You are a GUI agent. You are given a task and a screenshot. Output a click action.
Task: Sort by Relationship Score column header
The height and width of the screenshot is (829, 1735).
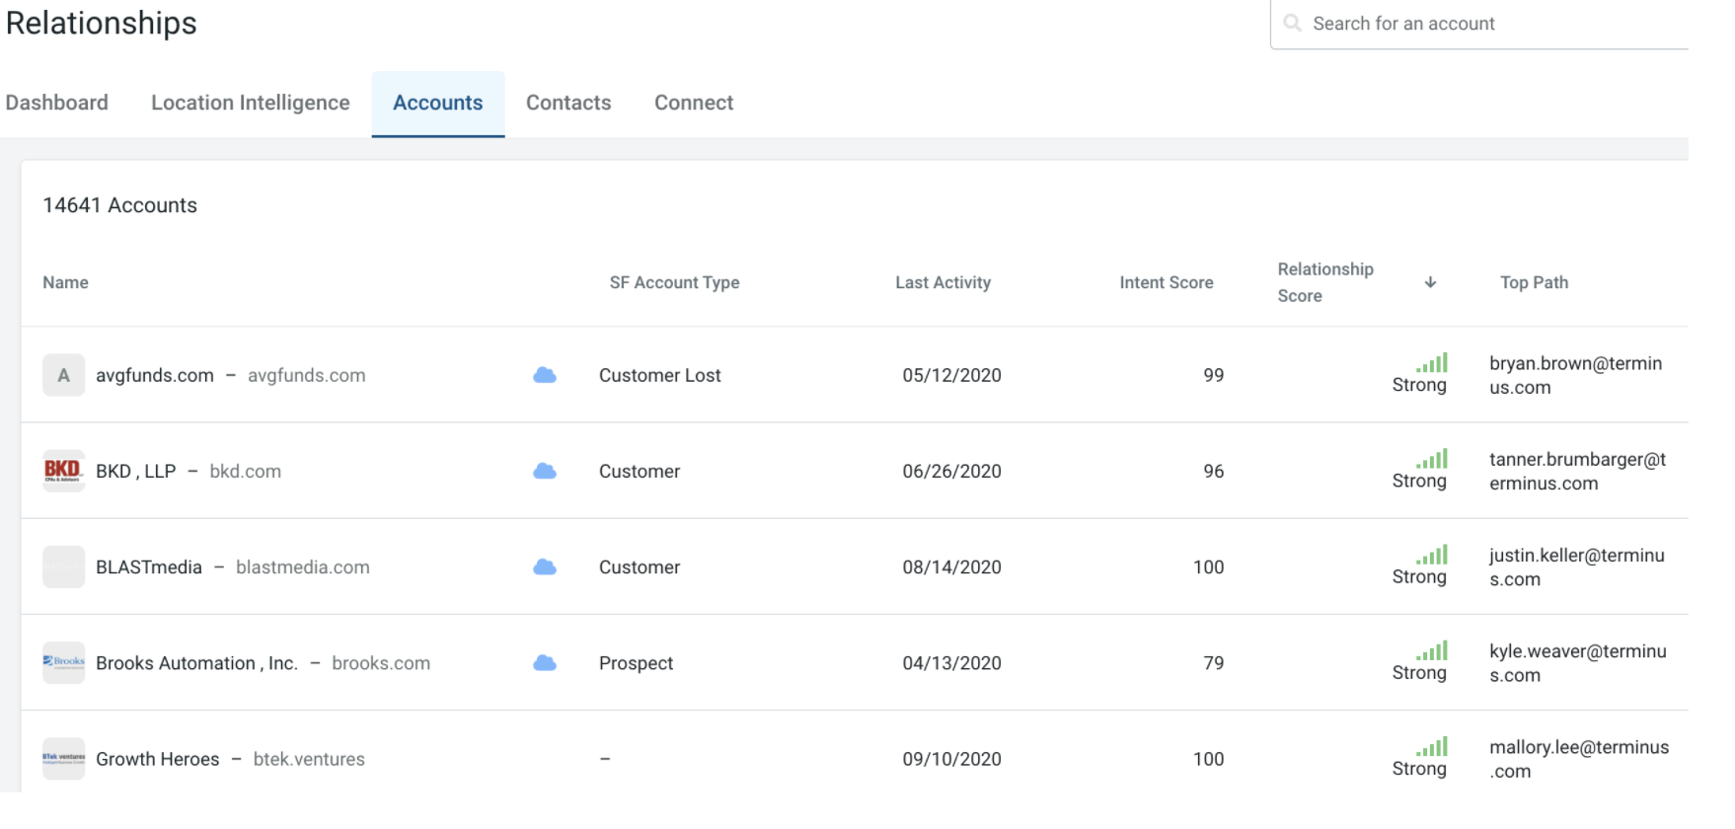click(1325, 282)
